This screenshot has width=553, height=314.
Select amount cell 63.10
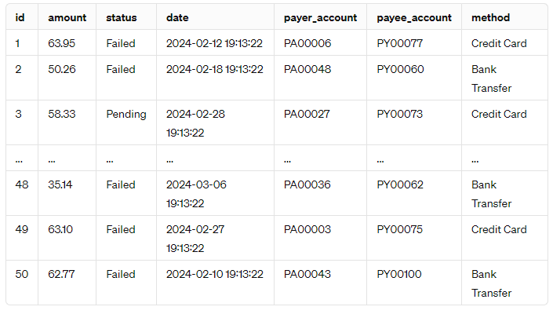pyautogui.click(x=60, y=229)
